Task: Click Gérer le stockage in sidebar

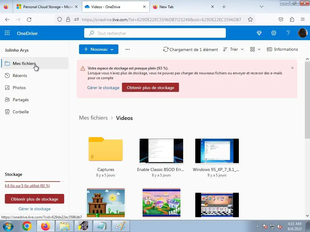Action: (x=35, y=209)
